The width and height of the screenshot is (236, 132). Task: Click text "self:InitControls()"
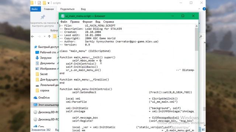pyautogui.click(x=81, y=64)
